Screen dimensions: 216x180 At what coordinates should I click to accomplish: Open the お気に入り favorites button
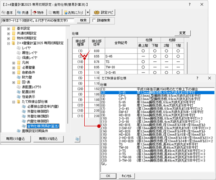pos(74,13)
